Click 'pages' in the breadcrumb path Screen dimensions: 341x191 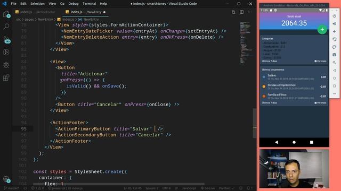29,20
